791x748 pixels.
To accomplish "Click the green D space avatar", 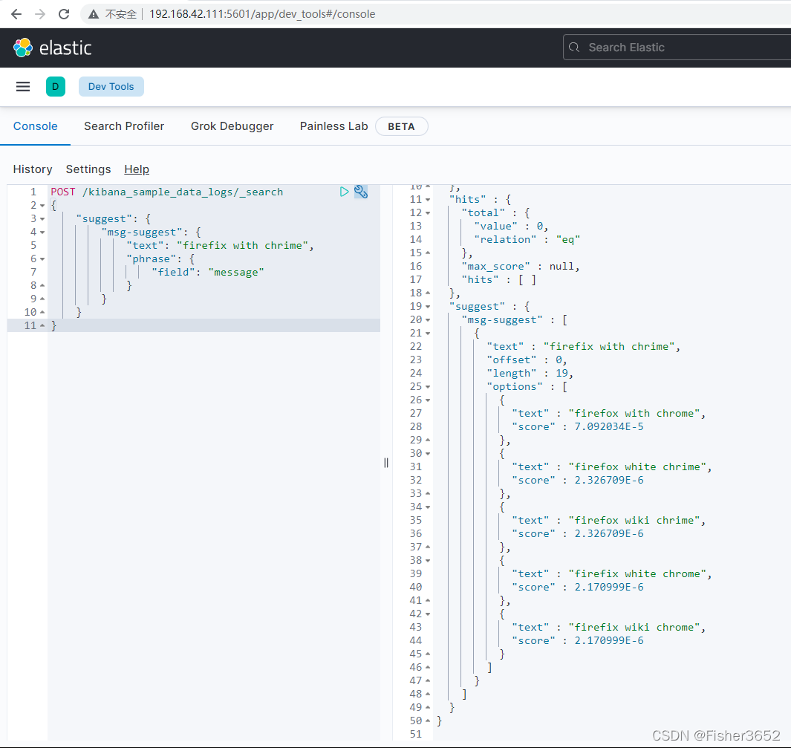I will 56,87.
